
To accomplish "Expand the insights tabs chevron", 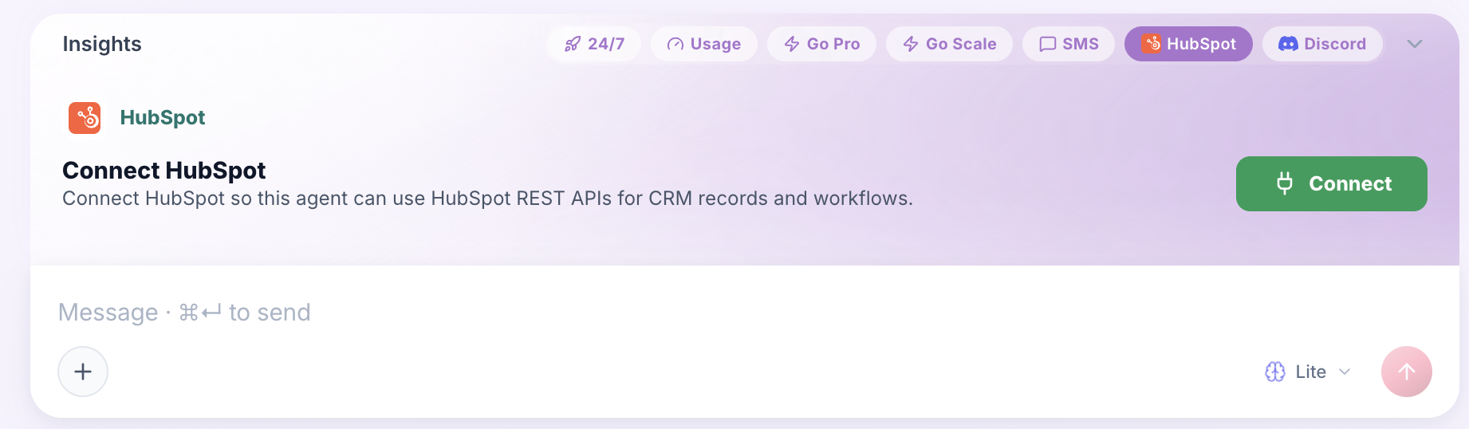I will pyautogui.click(x=1415, y=44).
